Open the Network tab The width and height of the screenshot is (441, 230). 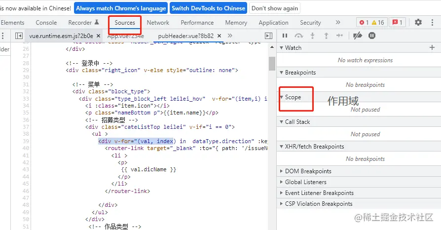pos(158,23)
